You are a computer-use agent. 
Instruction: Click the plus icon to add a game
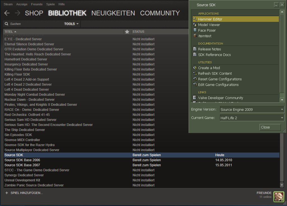tap(7, 193)
